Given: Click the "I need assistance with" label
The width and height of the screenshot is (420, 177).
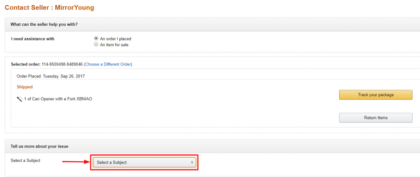Looking at the screenshot, I should [32, 39].
